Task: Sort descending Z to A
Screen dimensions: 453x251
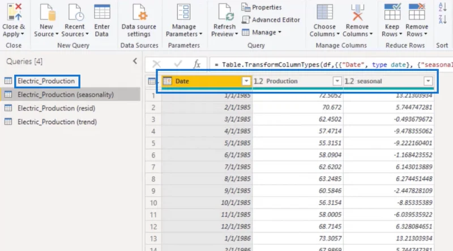Action: coord(443,20)
